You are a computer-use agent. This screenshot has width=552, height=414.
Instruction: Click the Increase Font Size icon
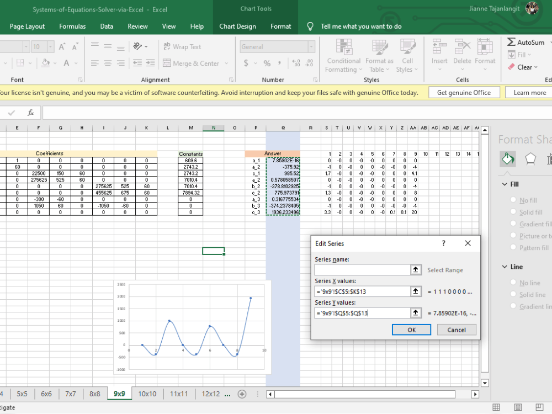coord(62,46)
